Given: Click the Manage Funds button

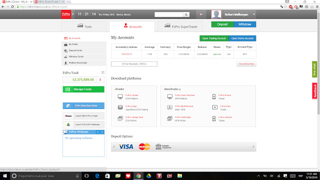Looking at the screenshot, I should pos(83,89).
